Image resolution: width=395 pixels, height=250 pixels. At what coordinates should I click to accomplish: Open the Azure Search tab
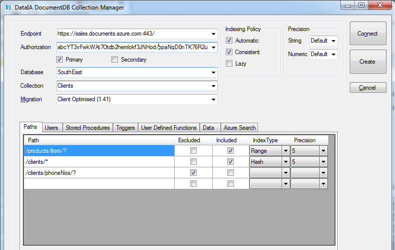coord(239,128)
